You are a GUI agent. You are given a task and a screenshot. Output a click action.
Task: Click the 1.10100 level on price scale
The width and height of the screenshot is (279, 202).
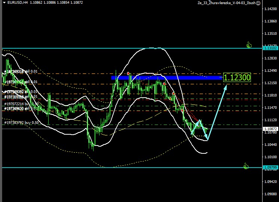click(x=270, y=157)
